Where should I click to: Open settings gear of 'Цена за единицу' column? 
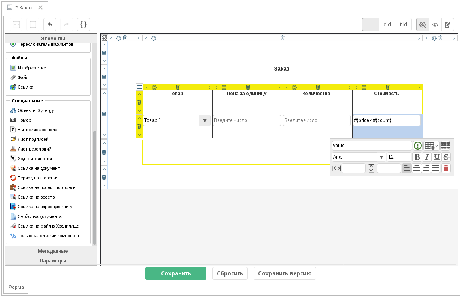224,87
